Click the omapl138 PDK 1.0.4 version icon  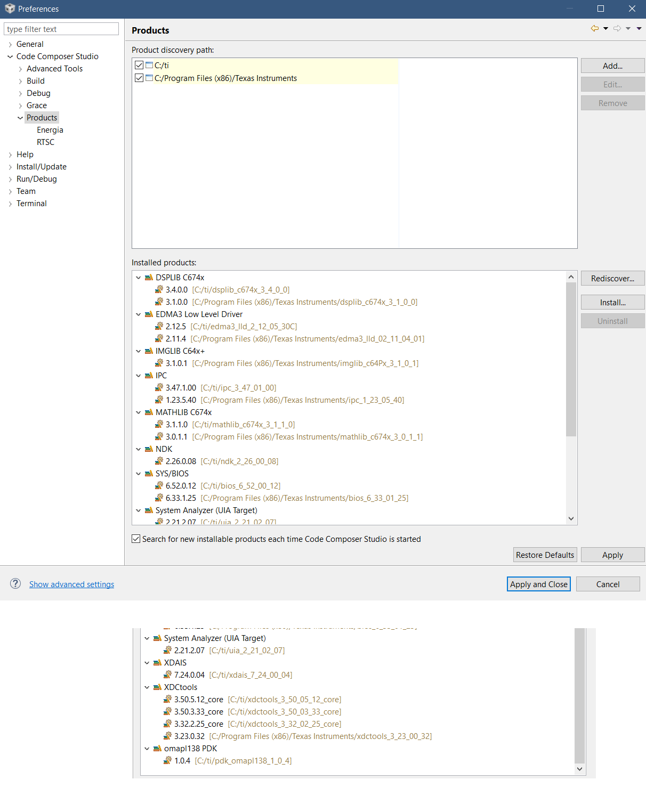(x=167, y=761)
